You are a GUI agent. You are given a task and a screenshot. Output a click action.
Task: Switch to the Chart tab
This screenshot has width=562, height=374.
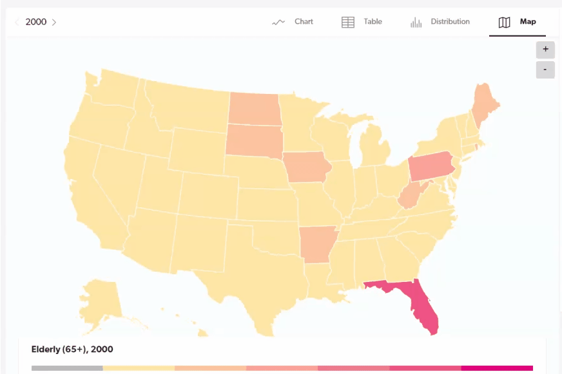point(304,21)
